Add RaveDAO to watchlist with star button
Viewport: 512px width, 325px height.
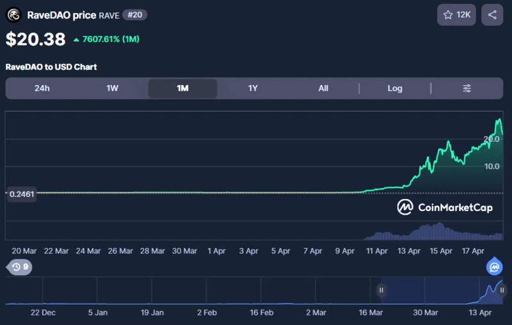pyautogui.click(x=456, y=15)
